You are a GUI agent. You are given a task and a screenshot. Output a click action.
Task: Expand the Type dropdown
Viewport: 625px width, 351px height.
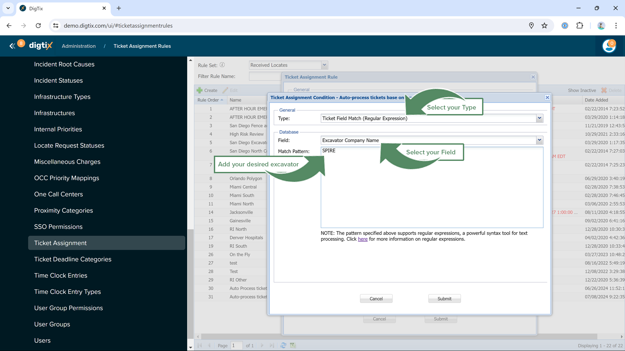coord(539,118)
